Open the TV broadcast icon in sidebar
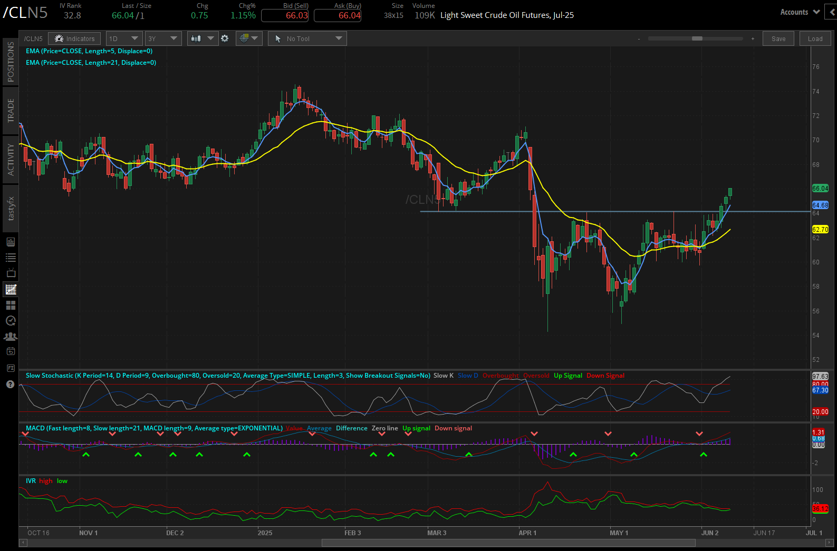 (11, 273)
